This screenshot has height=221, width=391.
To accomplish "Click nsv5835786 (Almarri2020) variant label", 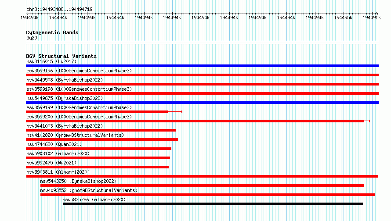I will [x=94, y=200].
